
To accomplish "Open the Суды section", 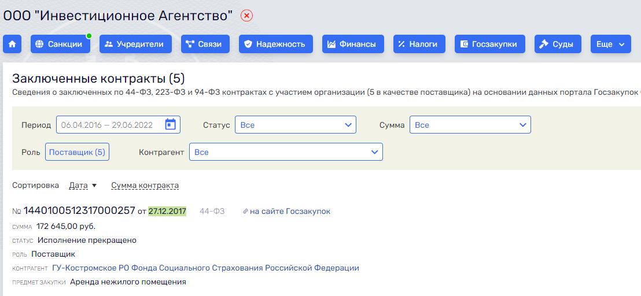I will (x=558, y=44).
